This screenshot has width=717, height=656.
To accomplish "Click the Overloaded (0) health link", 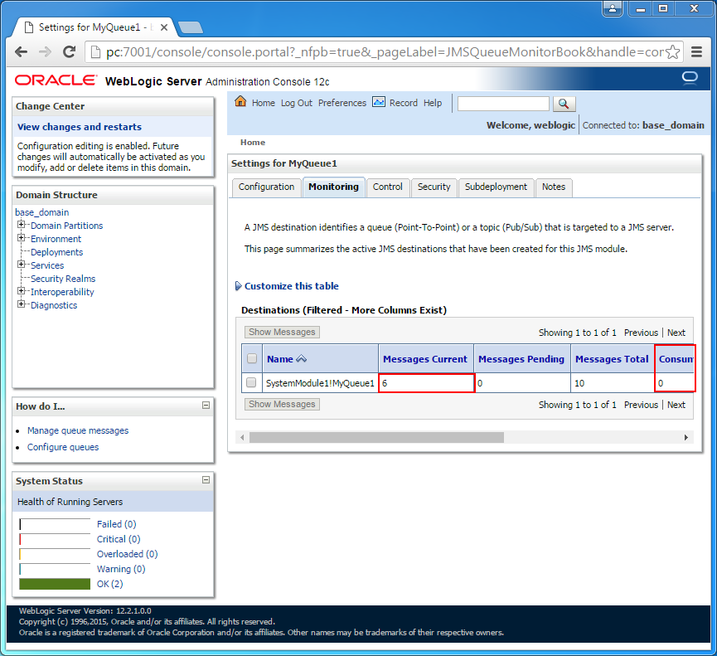I will pyautogui.click(x=127, y=554).
